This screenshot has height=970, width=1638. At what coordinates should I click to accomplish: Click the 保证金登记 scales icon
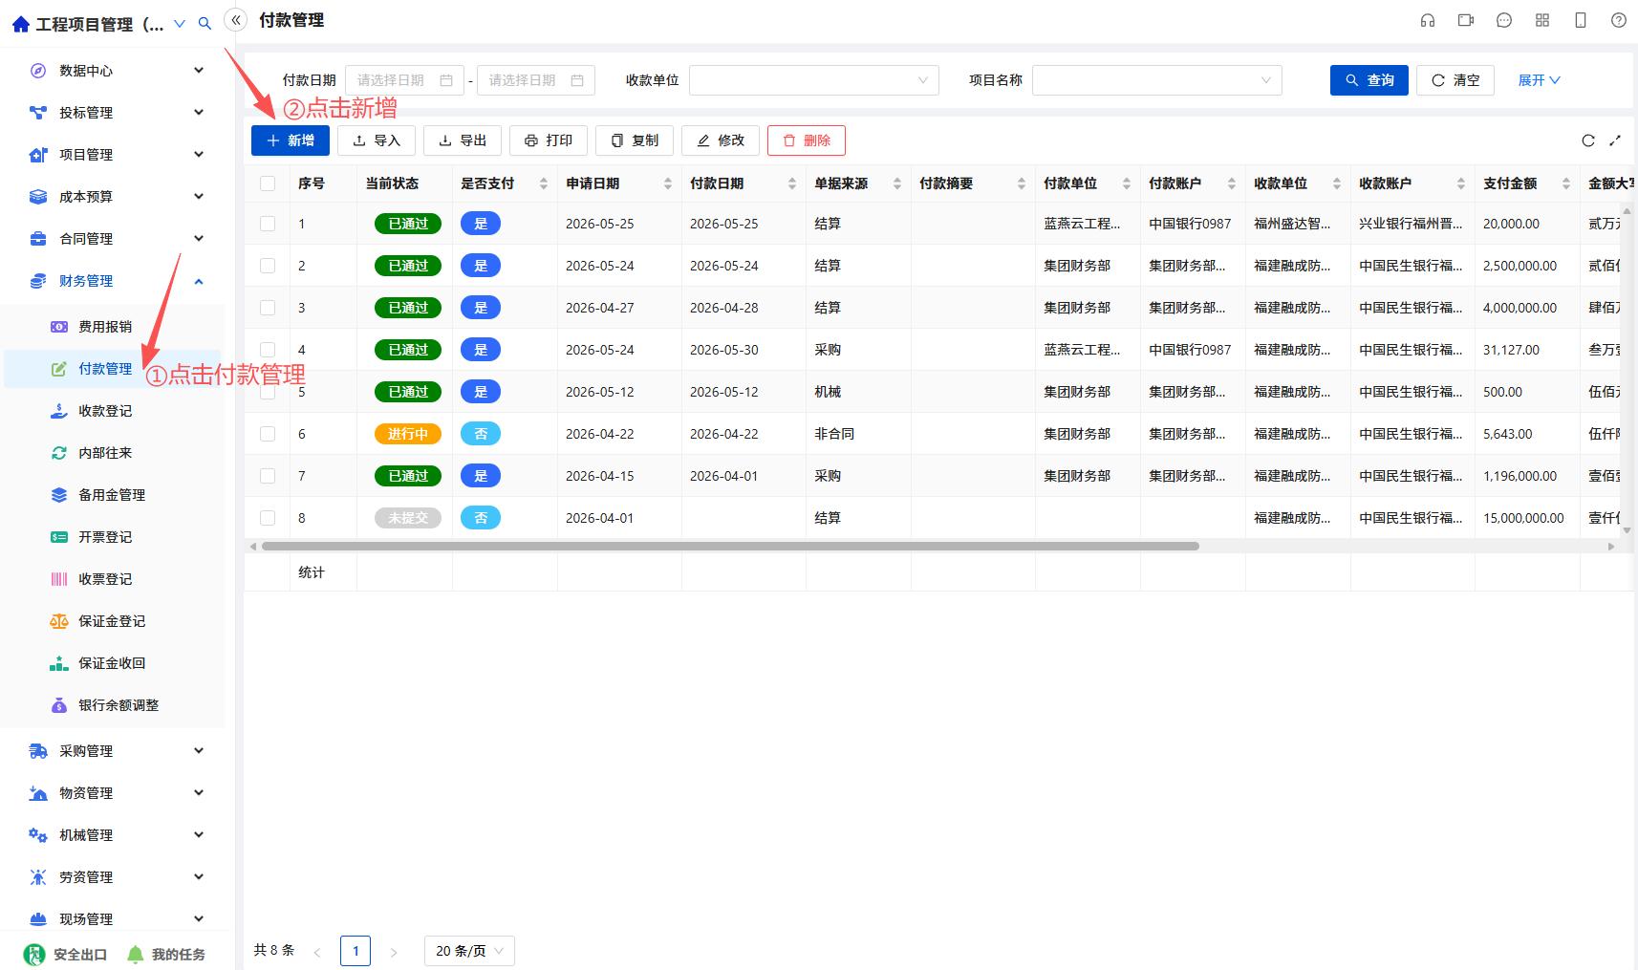tap(59, 621)
